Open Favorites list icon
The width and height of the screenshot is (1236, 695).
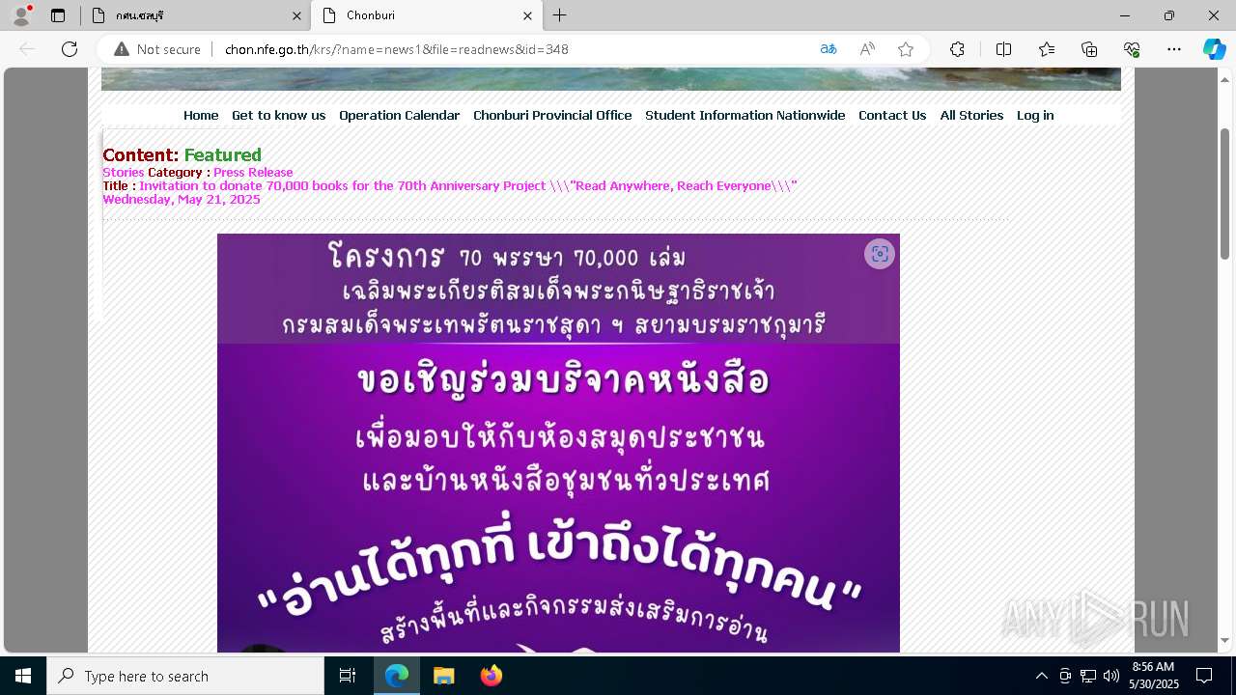coord(1047,49)
